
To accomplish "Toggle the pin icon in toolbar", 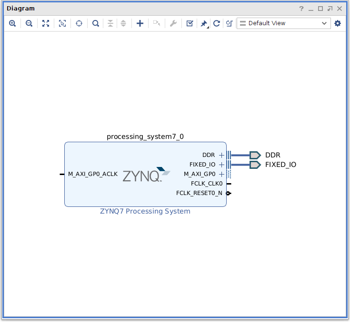I will click(204, 23).
